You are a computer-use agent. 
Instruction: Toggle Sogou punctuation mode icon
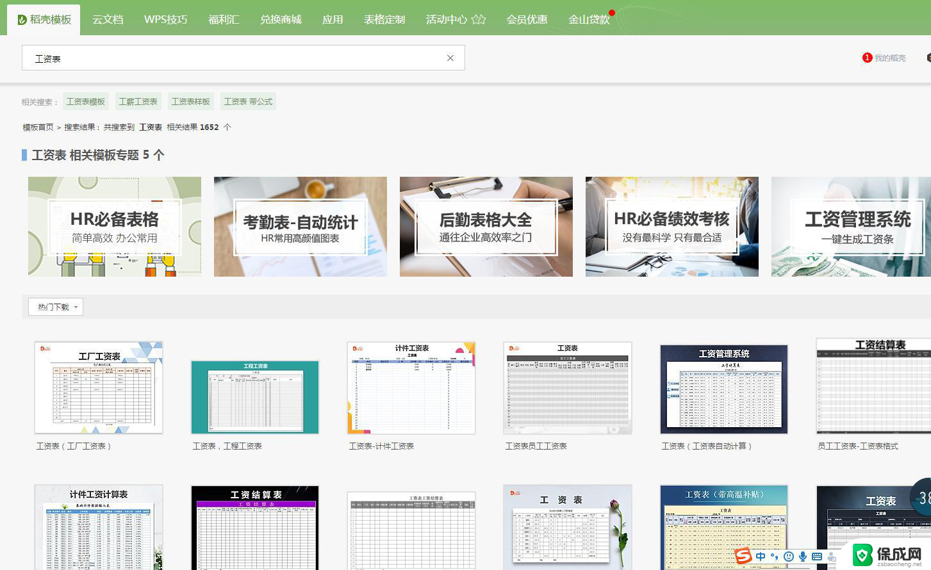pyautogui.click(x=775, y=557)
